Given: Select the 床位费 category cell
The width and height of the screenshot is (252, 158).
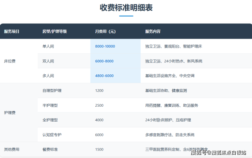Looking at the screenshot, I should click(10, 61).
